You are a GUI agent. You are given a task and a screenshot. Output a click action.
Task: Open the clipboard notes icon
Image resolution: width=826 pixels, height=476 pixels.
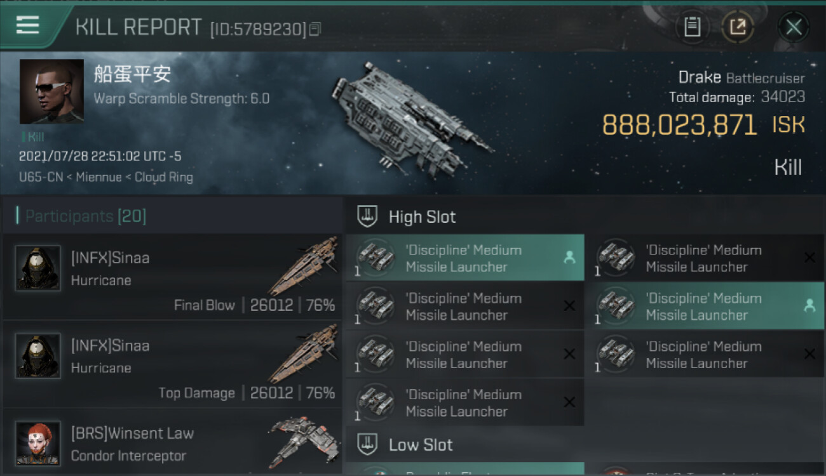[692, 27]
